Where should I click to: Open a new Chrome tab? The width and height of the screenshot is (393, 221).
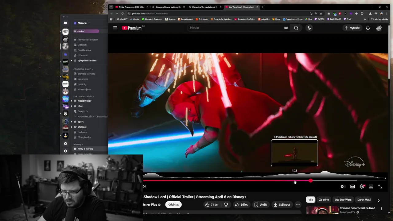[263, 7]
